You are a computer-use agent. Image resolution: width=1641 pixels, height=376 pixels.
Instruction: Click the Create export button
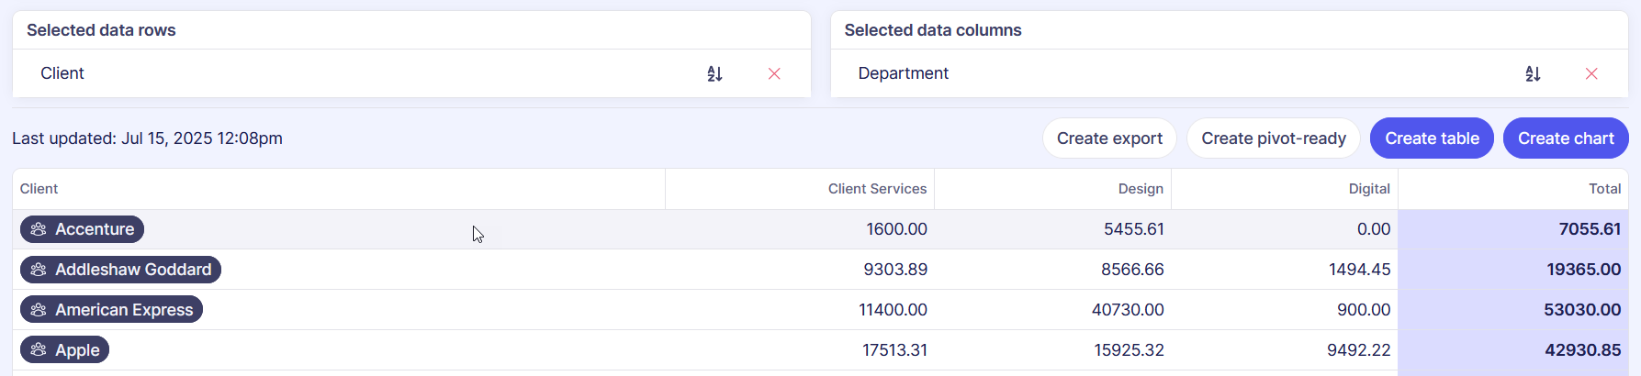[x=1108, y=138]
